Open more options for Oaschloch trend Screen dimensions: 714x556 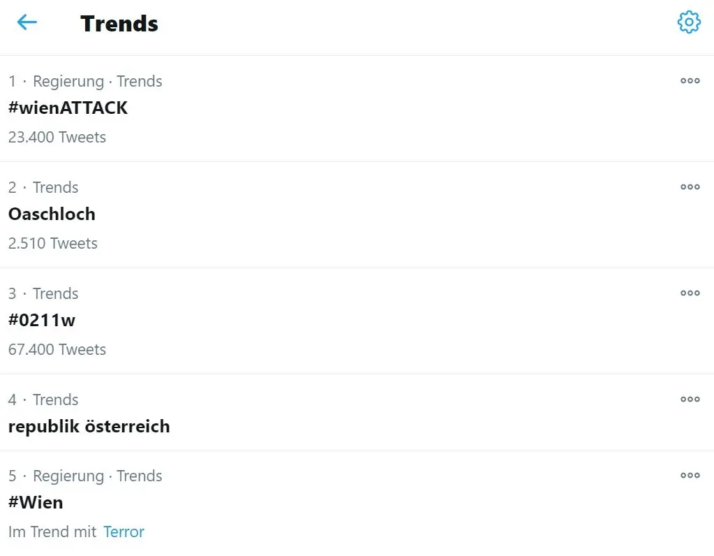(690, 187)
